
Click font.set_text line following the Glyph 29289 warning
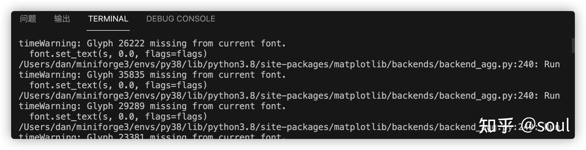pos(118,116)
